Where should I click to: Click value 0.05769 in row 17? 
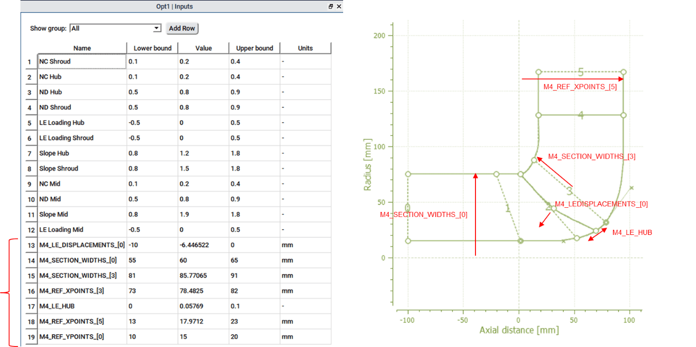(203, 306)
